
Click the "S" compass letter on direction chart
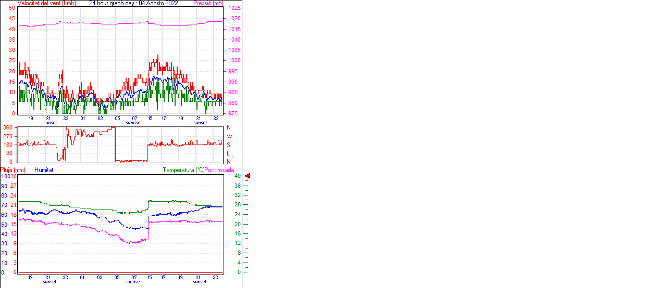tap(229, 145)
